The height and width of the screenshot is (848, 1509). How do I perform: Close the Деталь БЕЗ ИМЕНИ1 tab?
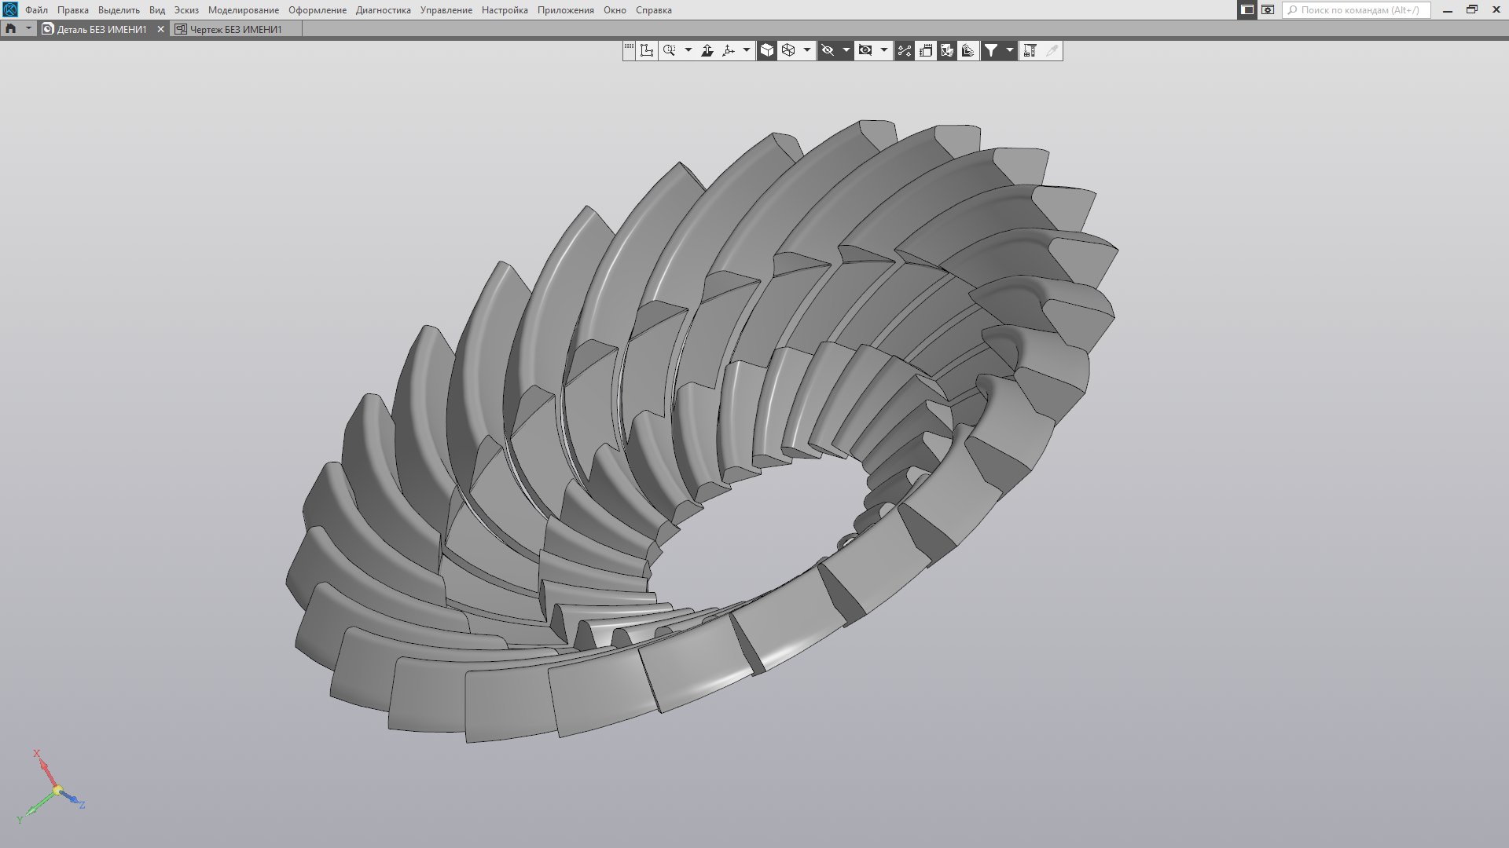pos(161,29)
